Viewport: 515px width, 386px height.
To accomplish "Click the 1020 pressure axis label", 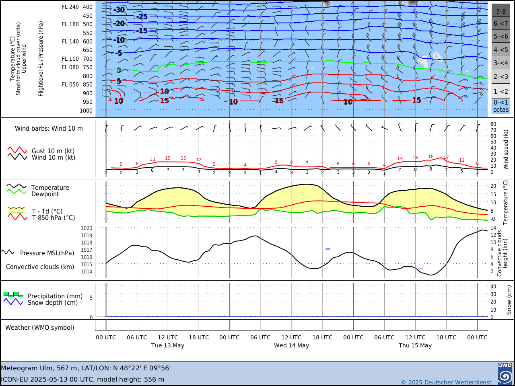I will (x=87, y=228).
